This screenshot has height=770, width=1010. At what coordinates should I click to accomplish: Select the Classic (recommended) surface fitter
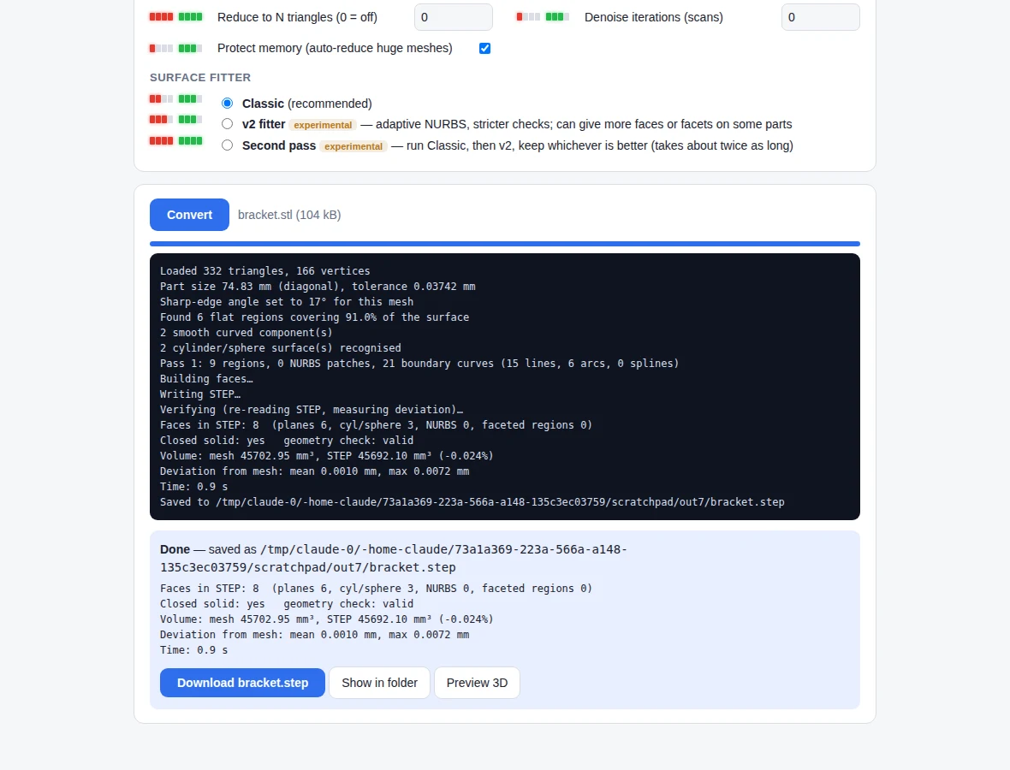228,103
